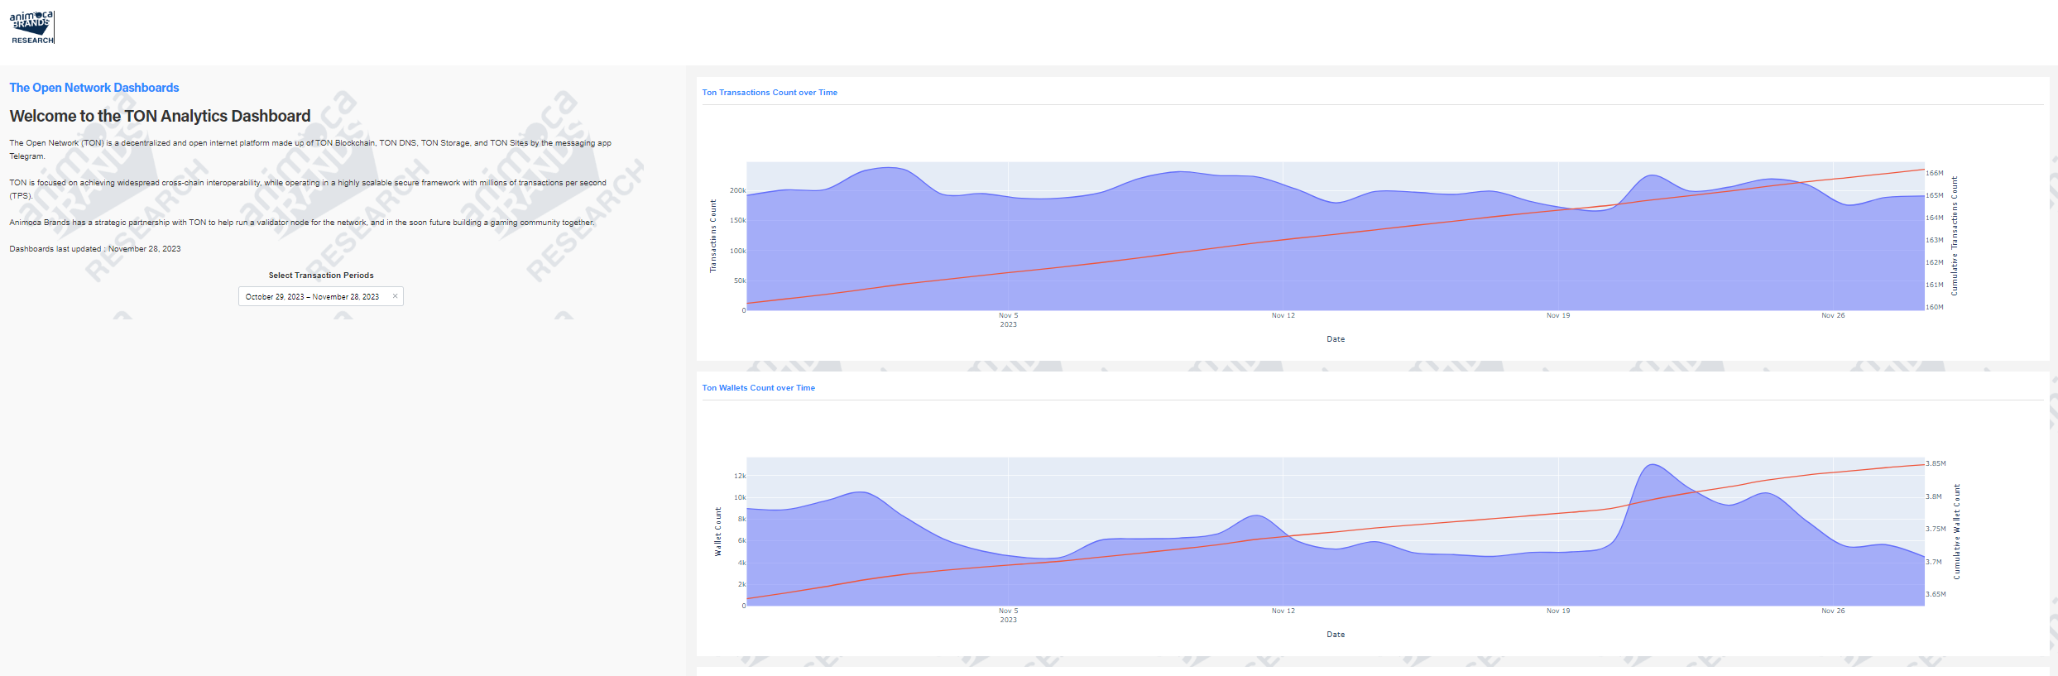Click the 3.85M tick on cumulative wallet axis
Image resolution: width=2058 pixels, height=676 pixels.
pyautogui.click(x=1936, y=463)
